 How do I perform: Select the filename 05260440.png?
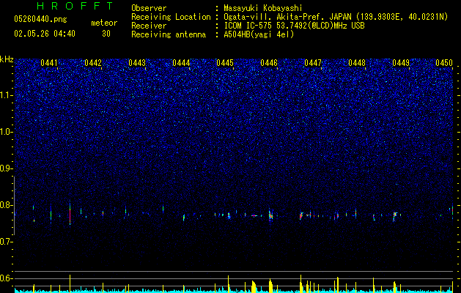pos(40,19)
